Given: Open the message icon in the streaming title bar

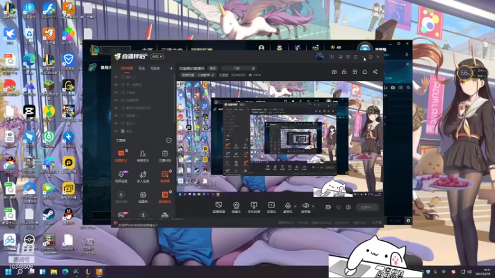Looking at the screenshot, I should [x=332, y=57].
